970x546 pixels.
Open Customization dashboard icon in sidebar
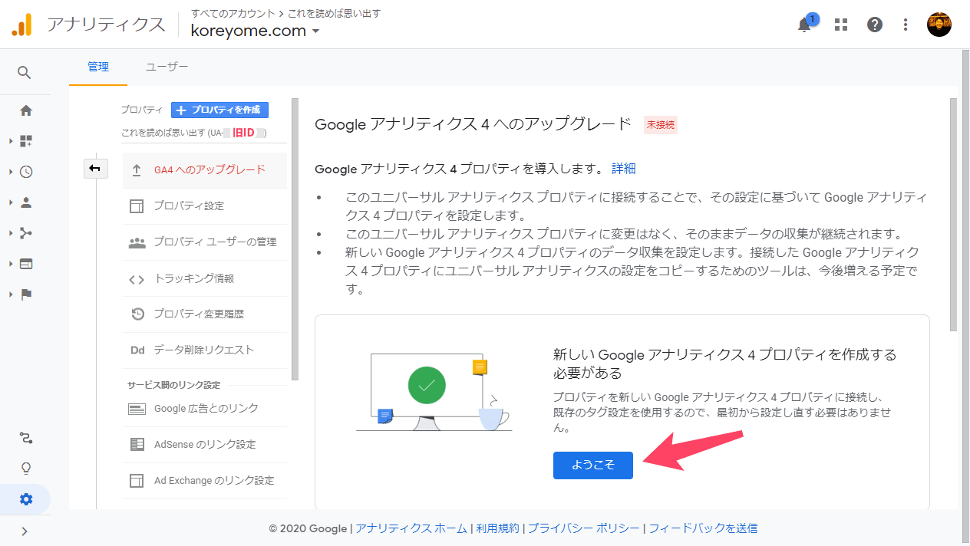point(26,141)
